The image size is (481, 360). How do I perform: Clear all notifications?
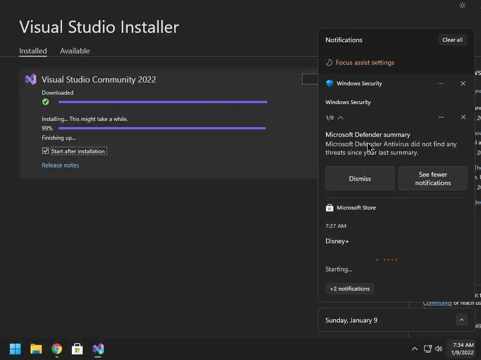(x=452, y=40)
